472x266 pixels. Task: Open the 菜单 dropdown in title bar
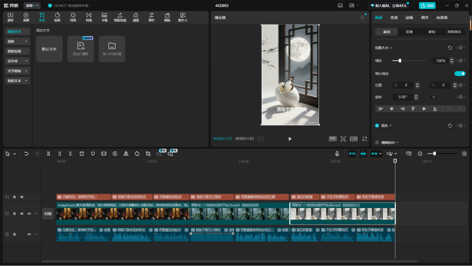[32, 6]
